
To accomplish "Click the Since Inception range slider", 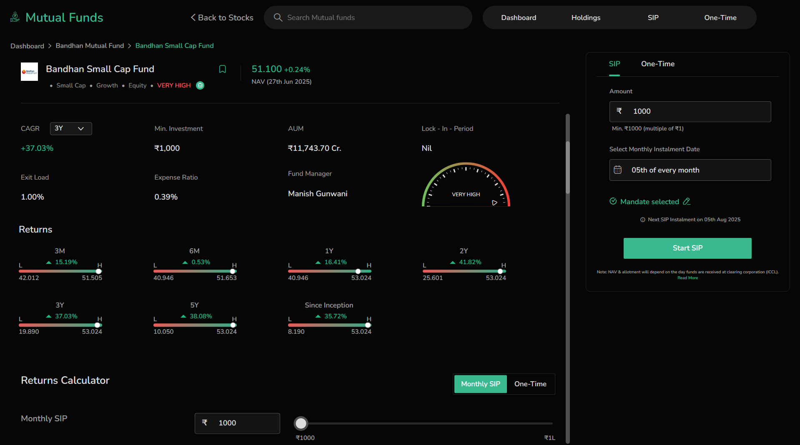I will (x=329, y=325).
